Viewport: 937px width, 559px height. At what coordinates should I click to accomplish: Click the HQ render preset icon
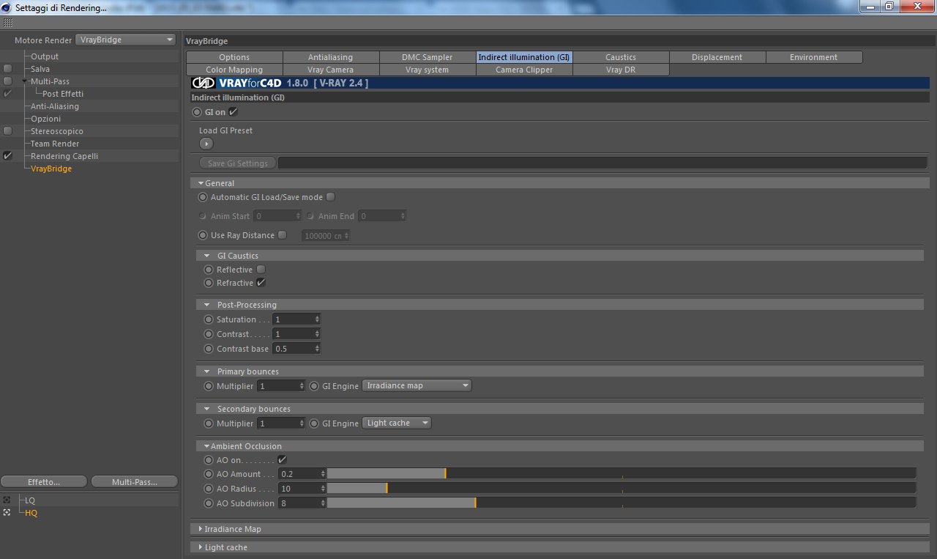(x=7, y=513)
